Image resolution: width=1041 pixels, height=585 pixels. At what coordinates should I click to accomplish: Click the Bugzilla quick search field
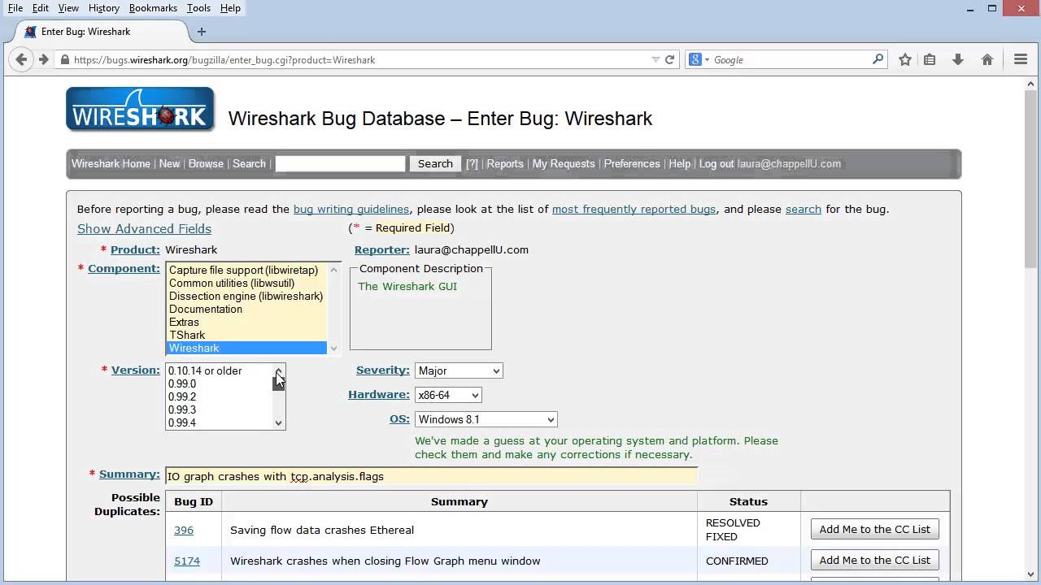pos(340,163)
